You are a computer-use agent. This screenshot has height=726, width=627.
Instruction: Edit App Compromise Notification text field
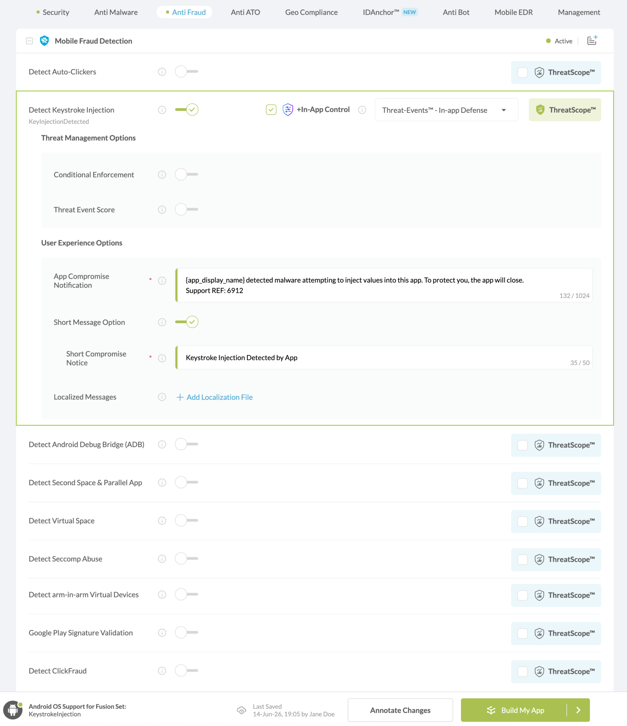point(384,285)
